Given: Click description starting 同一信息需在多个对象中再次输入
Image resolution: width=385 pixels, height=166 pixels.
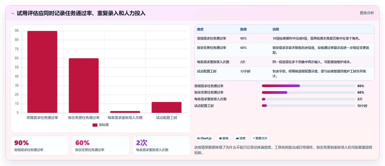Looking at the screenshot, I should point(312,62).
